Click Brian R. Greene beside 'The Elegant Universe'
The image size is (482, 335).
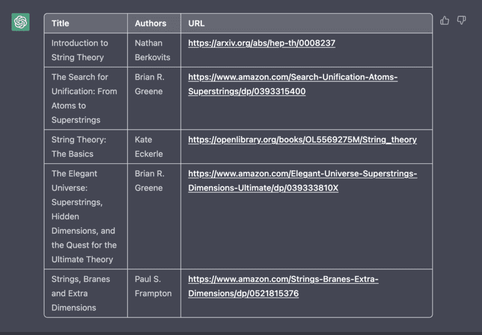(x=149, y=181)
